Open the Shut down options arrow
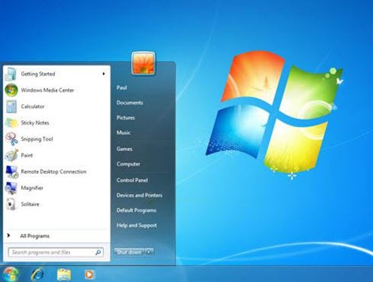The image size is (373, 282). click(x=149, y=252)
